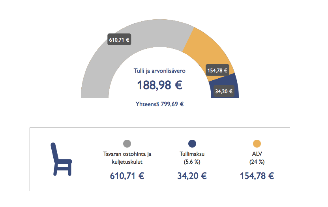Click the 610,71 € badge on the chart arc
The width and height of the screenshot is (328, 207).
(x=120, y=39)
